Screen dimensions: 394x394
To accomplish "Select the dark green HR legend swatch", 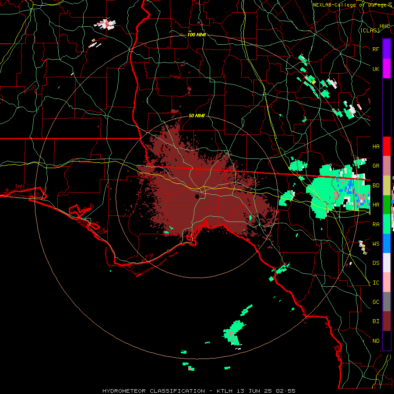I will (387, 204).
